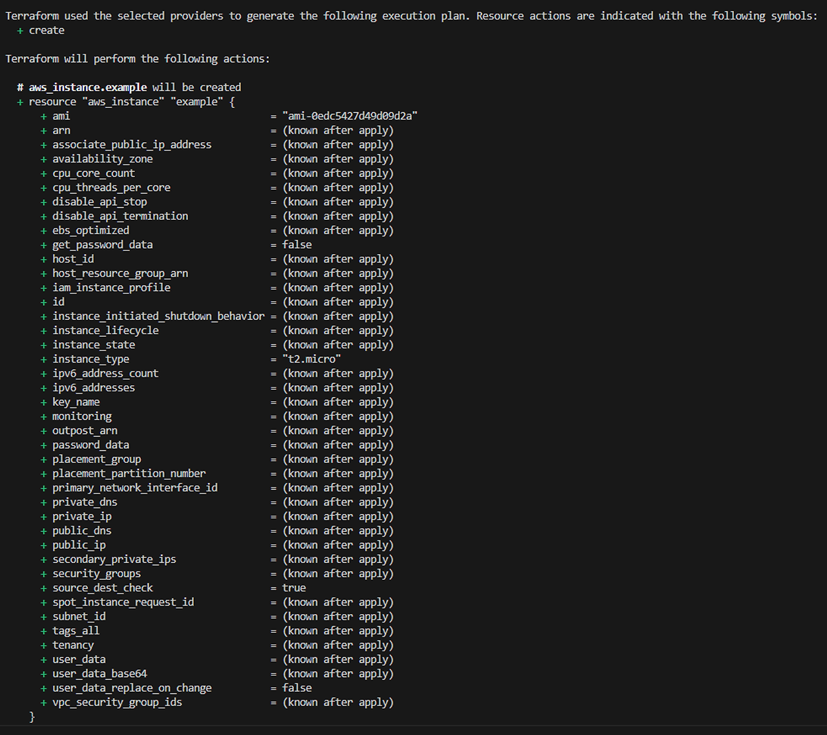Click the first line starting "Terraform used the selected providers"

point(412,16)
